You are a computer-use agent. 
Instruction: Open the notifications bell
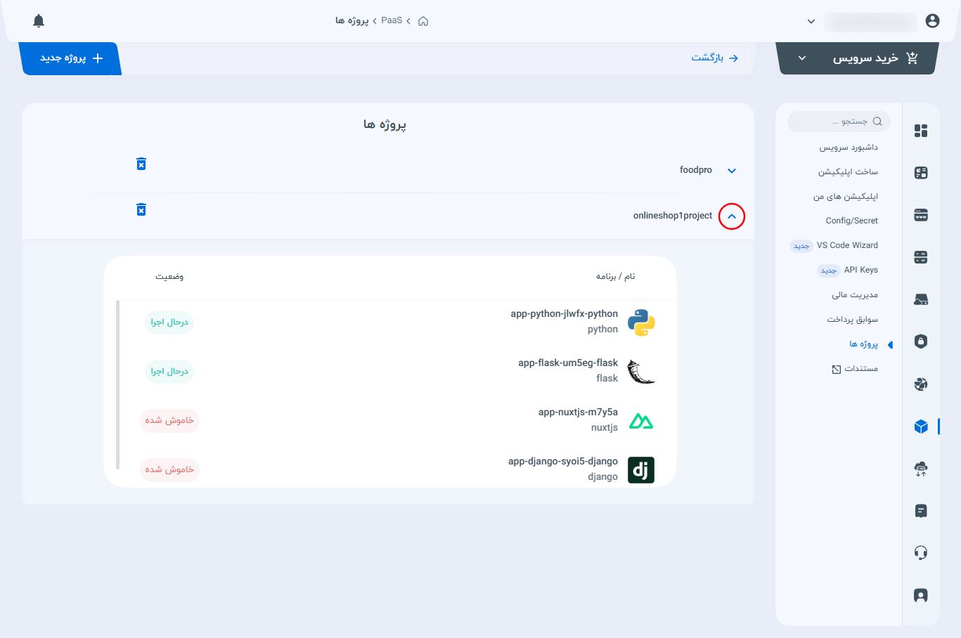click(39, 21)
